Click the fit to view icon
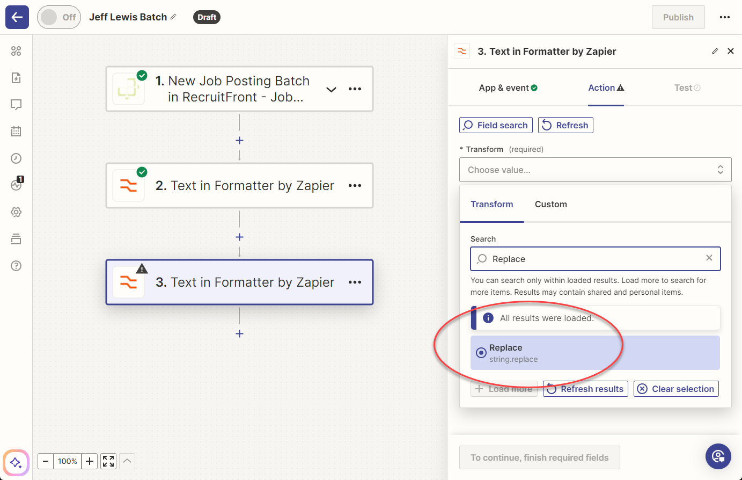 [x=108, y=461]
